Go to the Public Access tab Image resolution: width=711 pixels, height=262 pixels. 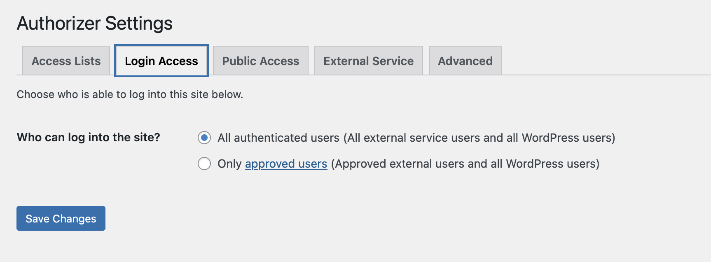[x=260, y=61]
